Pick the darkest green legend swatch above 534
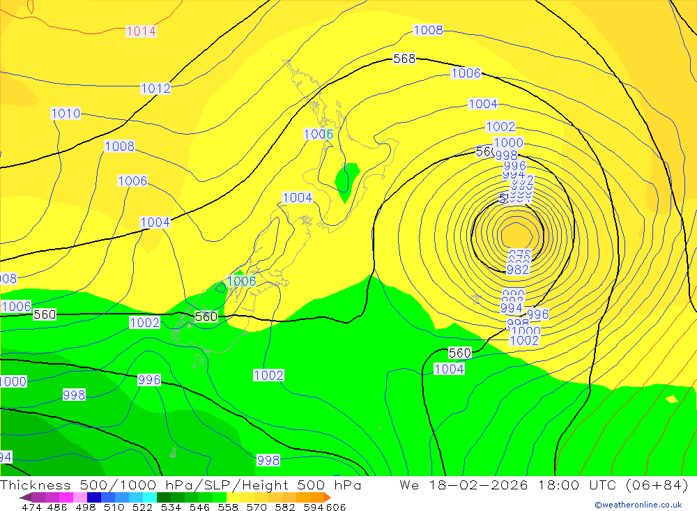The height and width of the screenshot is (511, 697). (164, 497)
